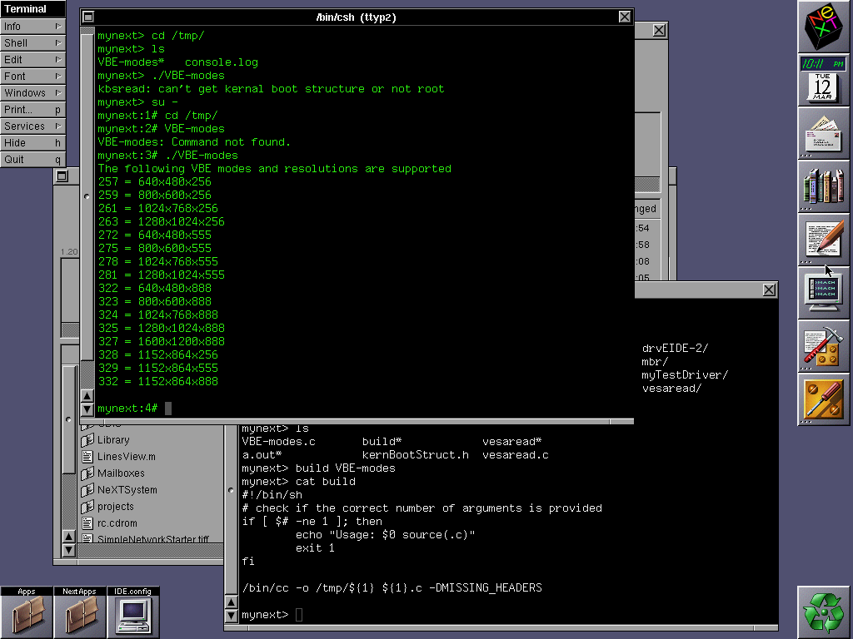This screenshot has height=639, width=853.
Task: Click the clock and calendar dock tile
Action: pos(825,80)
